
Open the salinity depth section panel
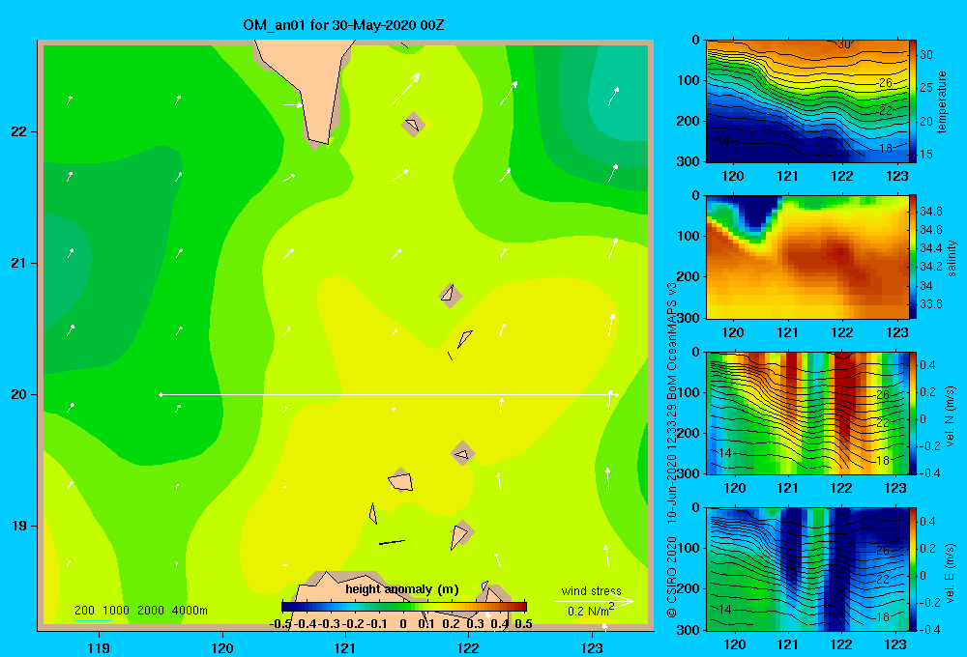[x=807, y=257]
